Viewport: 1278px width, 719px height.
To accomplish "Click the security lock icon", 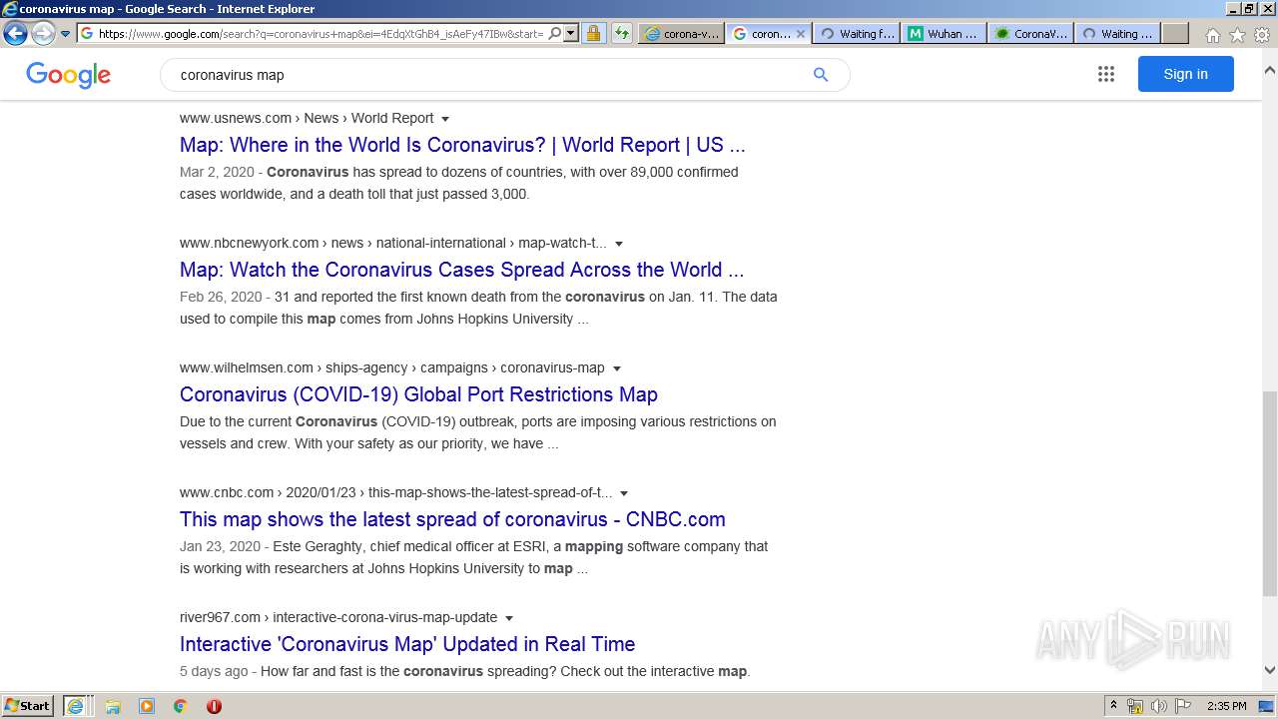I will 593,33.
